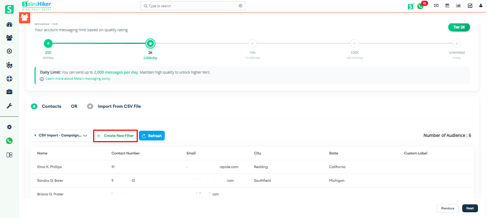Click the user profile icon top right
This screenshot has width=487, height=218.
point(481,5)
